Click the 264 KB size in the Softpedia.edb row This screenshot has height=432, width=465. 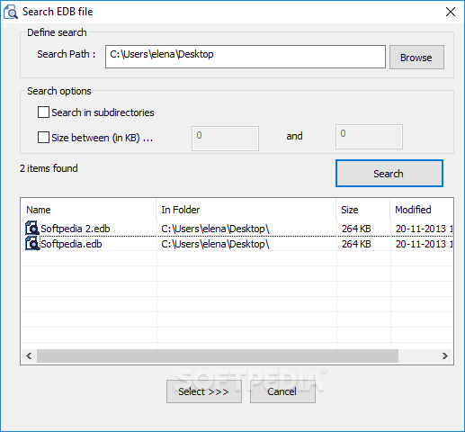pos(356,244)
